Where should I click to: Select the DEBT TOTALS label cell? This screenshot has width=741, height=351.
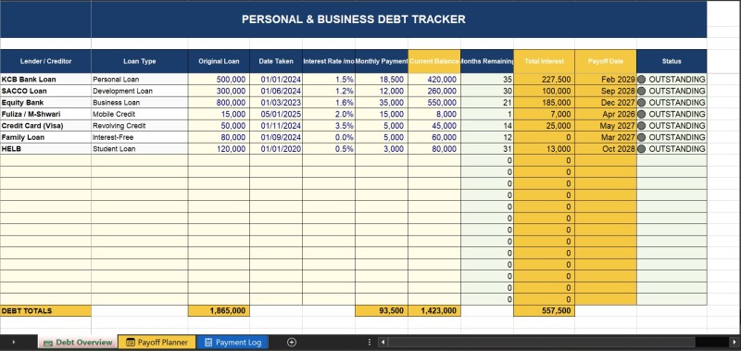45,311
